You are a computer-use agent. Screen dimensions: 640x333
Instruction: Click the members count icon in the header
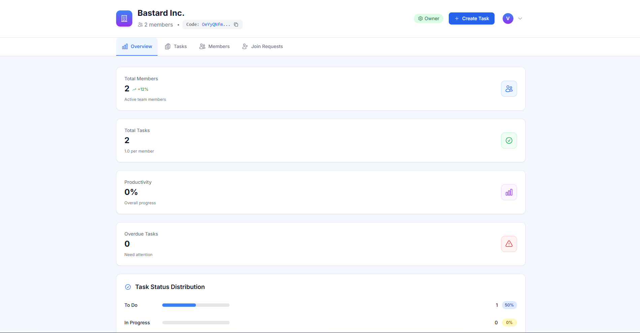(x=140, y=24)
